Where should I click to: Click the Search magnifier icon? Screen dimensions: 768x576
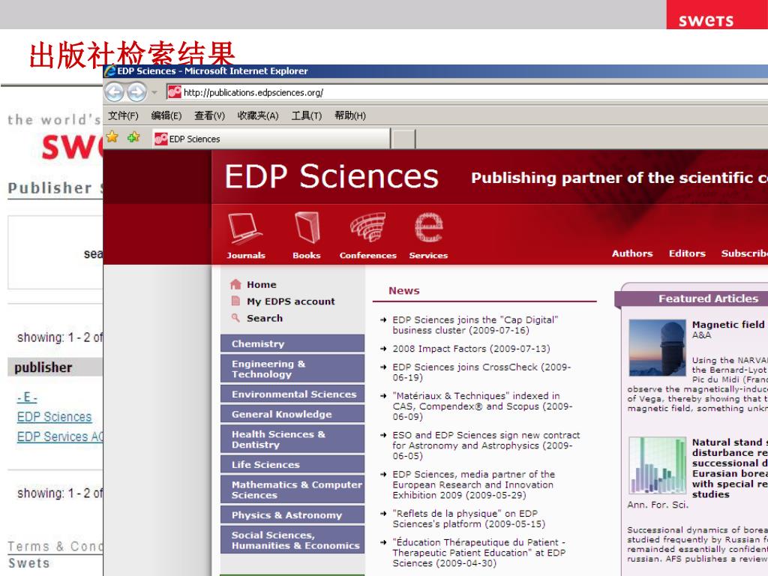(x=235, y=318)
